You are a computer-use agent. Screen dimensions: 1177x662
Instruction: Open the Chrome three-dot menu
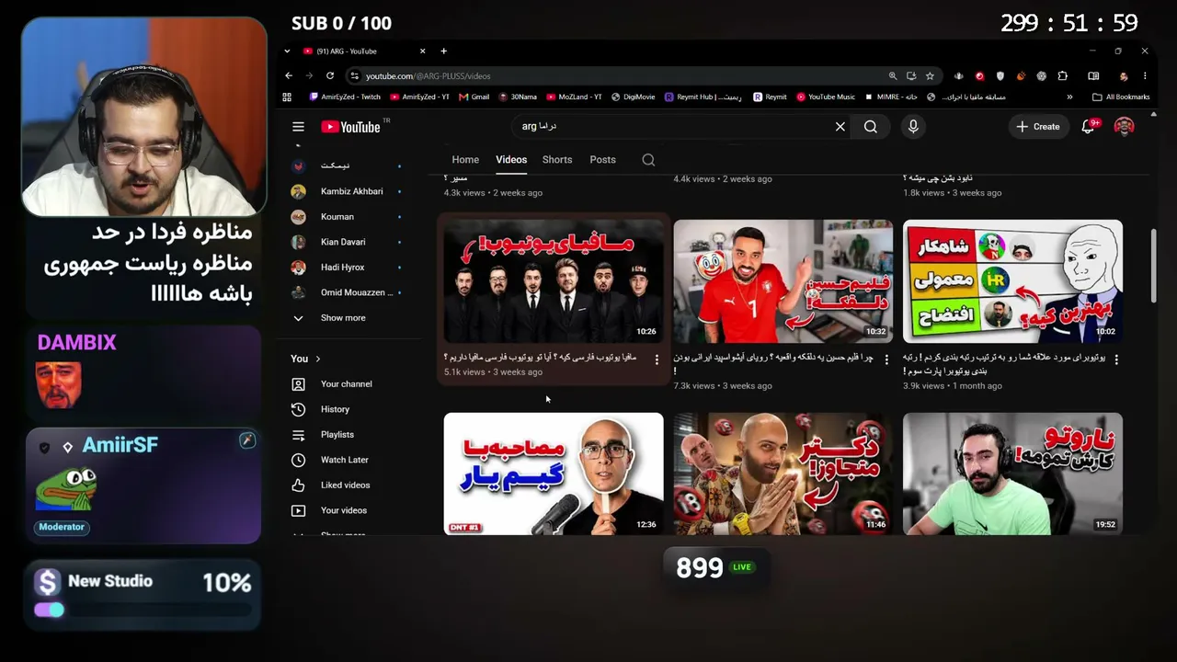click(1145, 76)
